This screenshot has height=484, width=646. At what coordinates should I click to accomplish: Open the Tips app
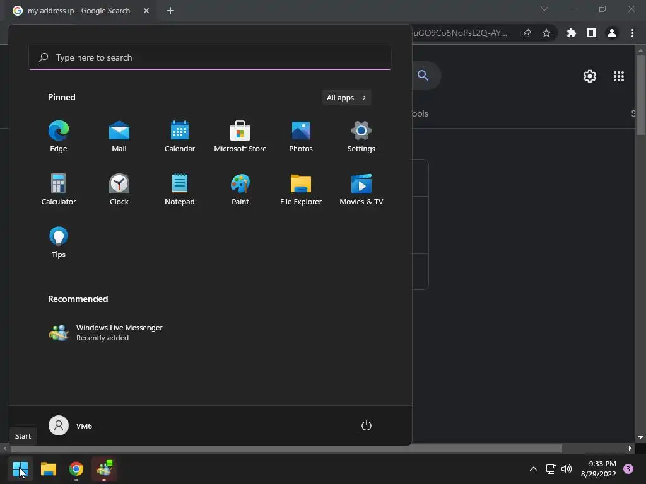(x=59, y=243)
